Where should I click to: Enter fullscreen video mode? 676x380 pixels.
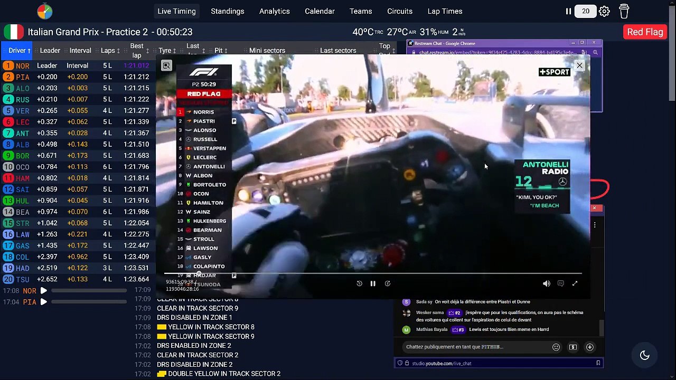tap(575, 283)
